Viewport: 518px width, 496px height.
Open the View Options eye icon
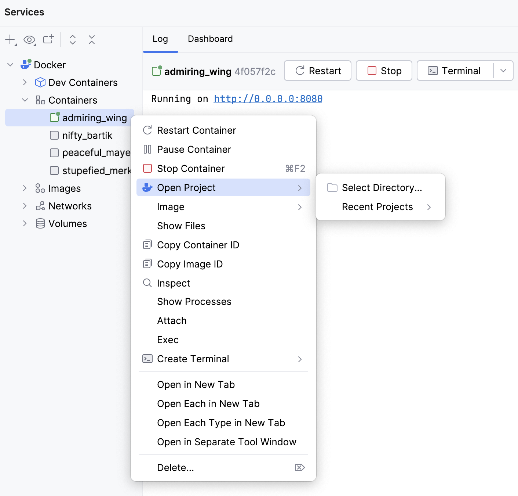coord(29,39)
